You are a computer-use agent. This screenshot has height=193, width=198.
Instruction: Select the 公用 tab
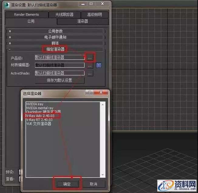(x=31, y=21)
